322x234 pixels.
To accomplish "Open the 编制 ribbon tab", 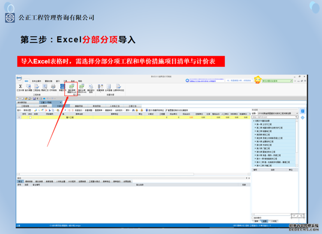I will pos(27,81).
